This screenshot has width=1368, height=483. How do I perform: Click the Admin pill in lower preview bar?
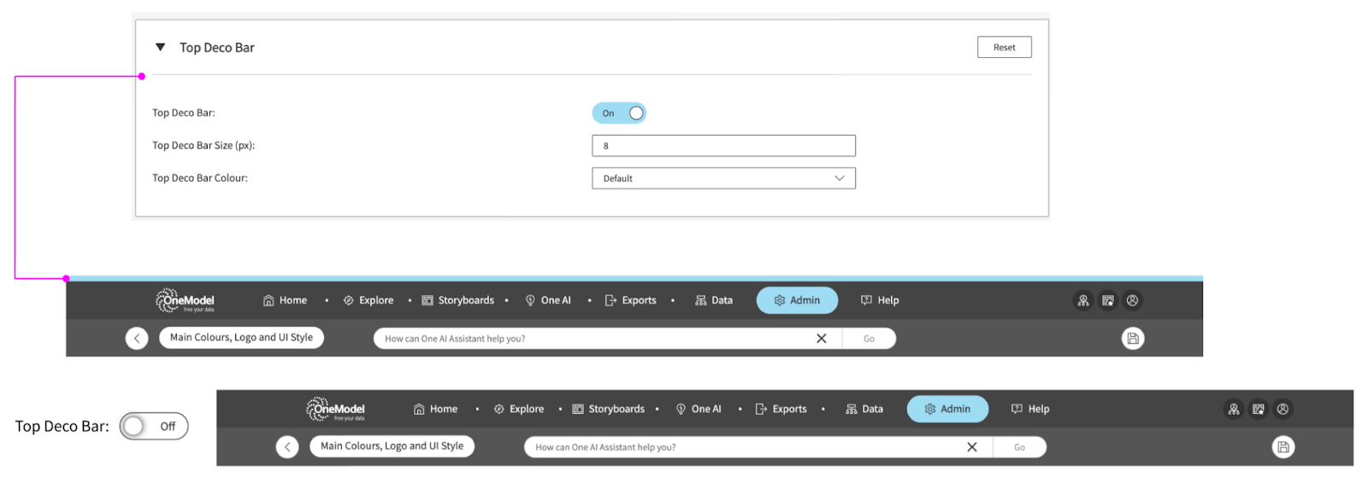click(x=947, y=410)
